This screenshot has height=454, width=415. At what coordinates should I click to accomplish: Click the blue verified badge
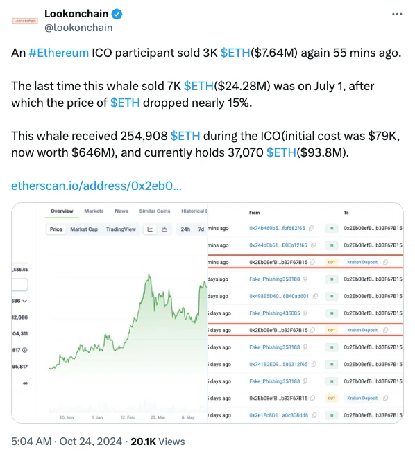117,14
